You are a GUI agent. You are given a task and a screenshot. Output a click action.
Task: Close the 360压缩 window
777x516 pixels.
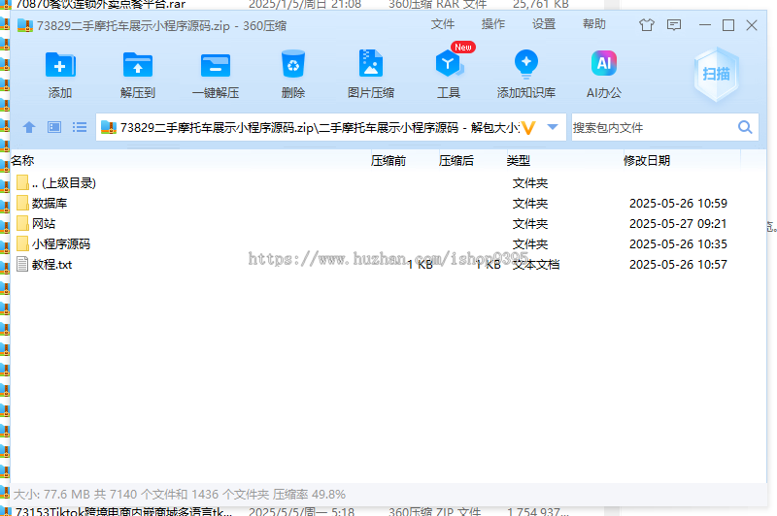[x=751, y=25]
